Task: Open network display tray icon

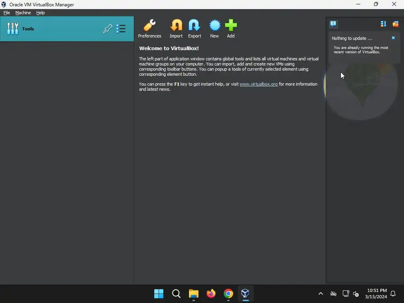Action: [x=346, y=294]
